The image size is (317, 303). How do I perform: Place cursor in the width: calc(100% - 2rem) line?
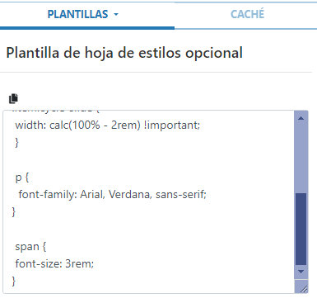click(108, 125)
